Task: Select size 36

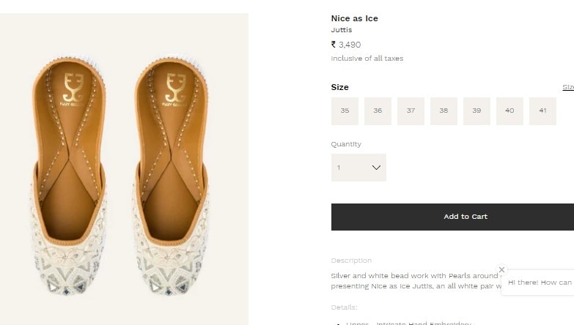Action: [x=378, y=111]
